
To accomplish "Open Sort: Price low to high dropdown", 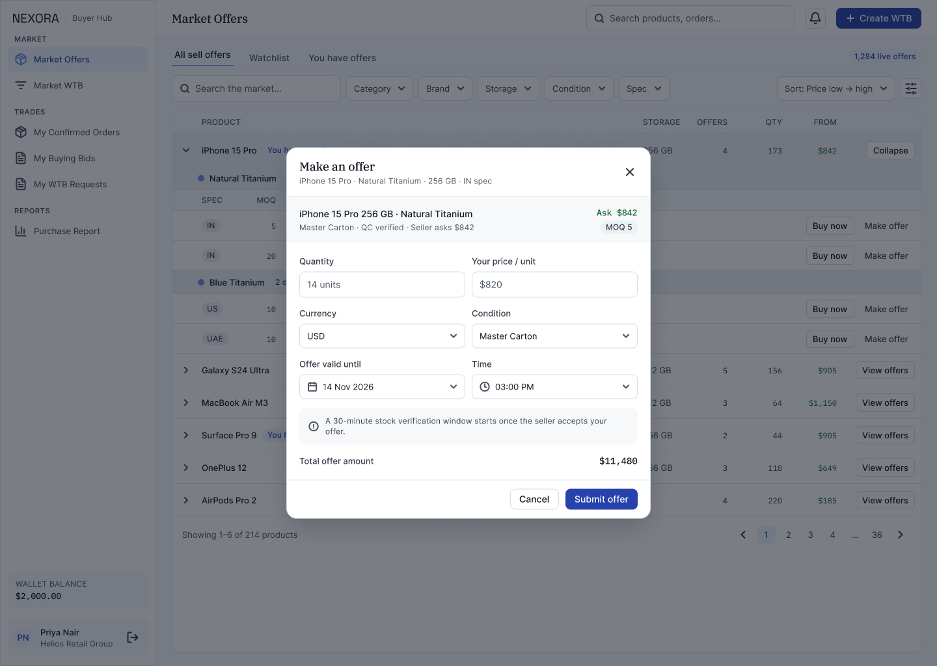I will 836,88.
